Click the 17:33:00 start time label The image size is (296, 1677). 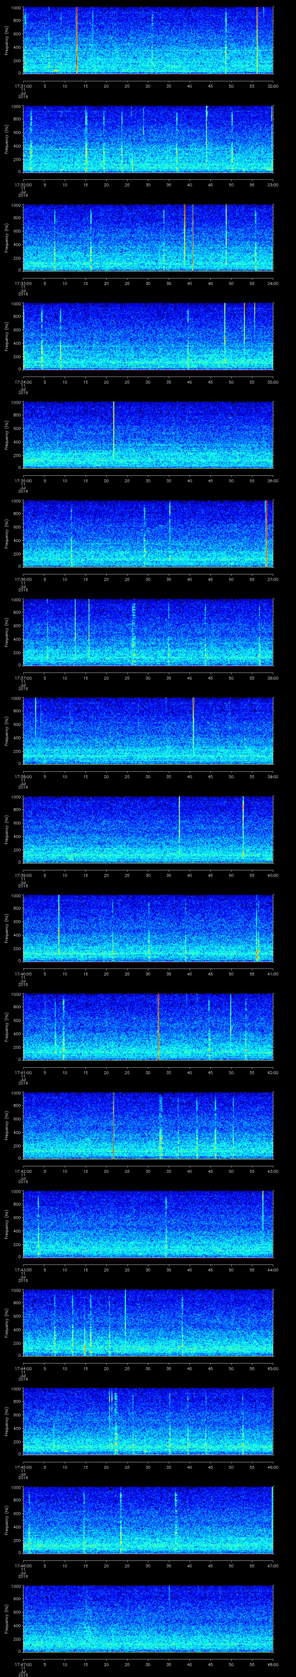[x=23, y=283]
